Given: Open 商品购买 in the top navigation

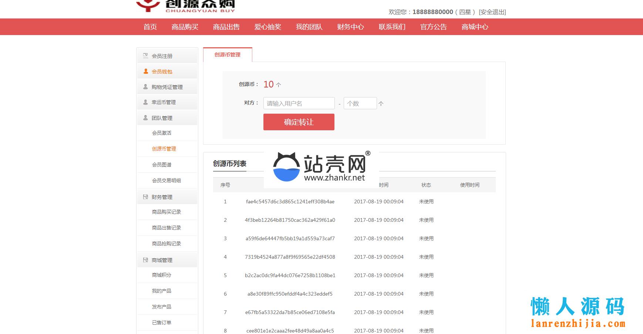Looking at the screenshot, I should click(185, 27).
